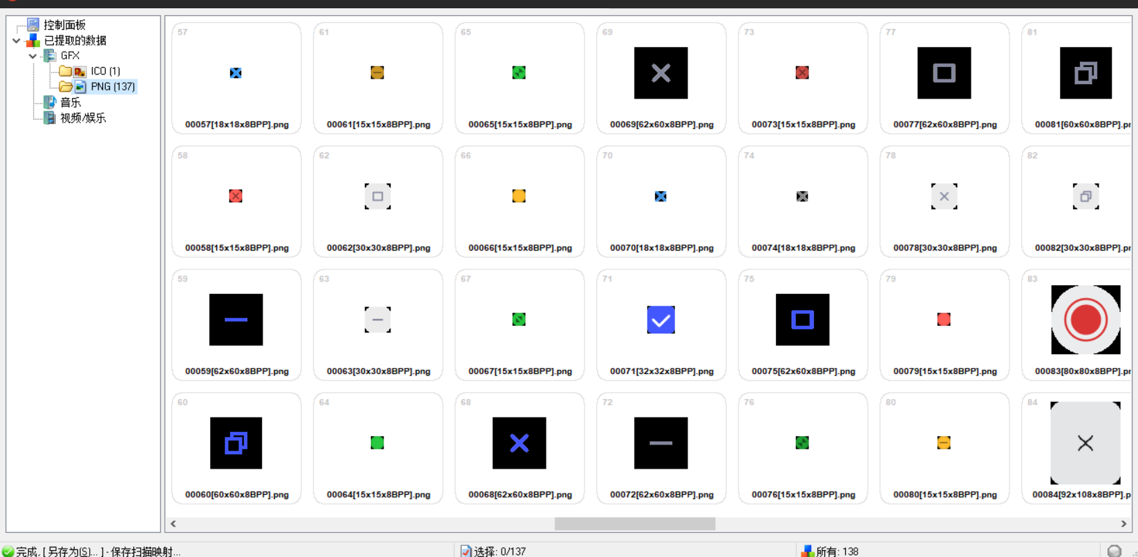Select the PNG (137) folder
The image size is (1138, 557).
(112, 86)
